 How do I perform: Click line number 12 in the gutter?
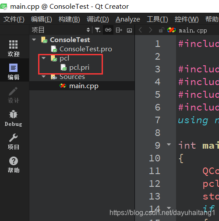pyautogui.click(x=155, y=183)
